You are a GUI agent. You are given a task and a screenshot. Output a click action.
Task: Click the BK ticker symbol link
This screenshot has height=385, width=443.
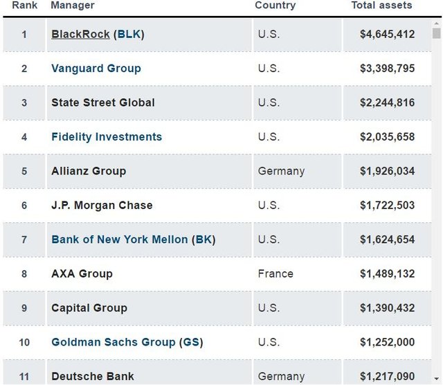click(x=204, y=239)
